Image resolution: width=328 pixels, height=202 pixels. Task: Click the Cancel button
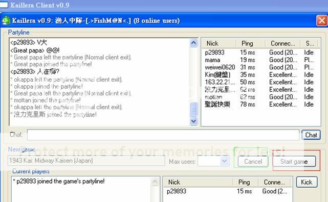pos(253,161)
